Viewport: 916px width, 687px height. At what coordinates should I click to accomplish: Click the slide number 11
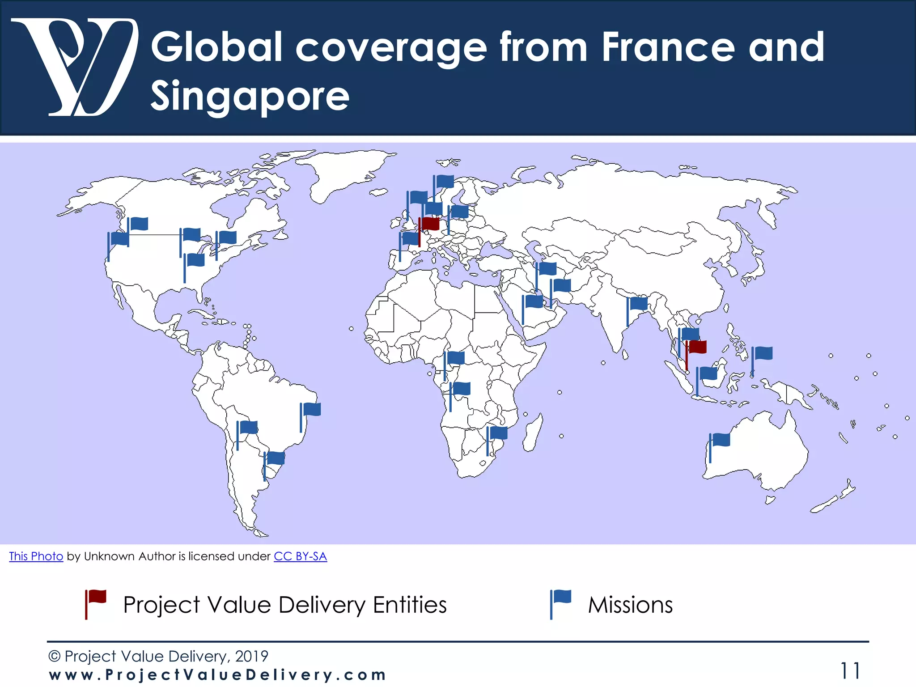(x=850, y=671)
